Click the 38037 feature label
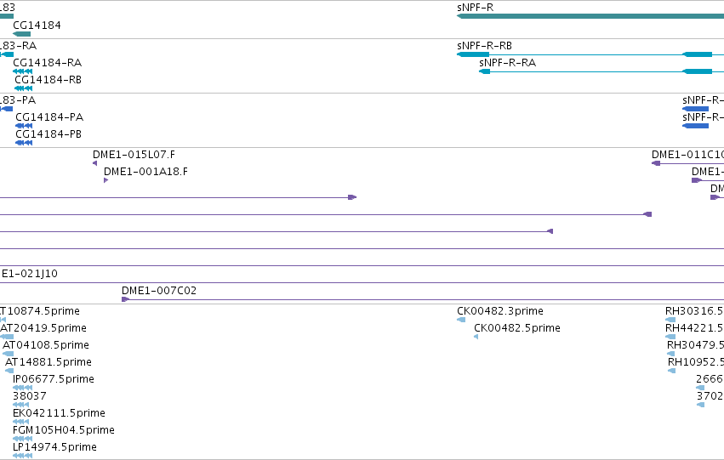724x460 pixels. pos(30,396)
